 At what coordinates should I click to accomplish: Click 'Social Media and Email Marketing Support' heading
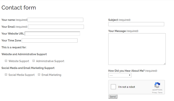(x=28, y=68)
